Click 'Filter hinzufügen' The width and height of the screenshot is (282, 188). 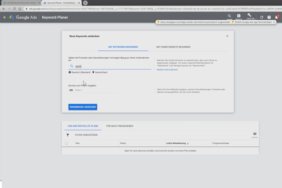tap(86, 135)
